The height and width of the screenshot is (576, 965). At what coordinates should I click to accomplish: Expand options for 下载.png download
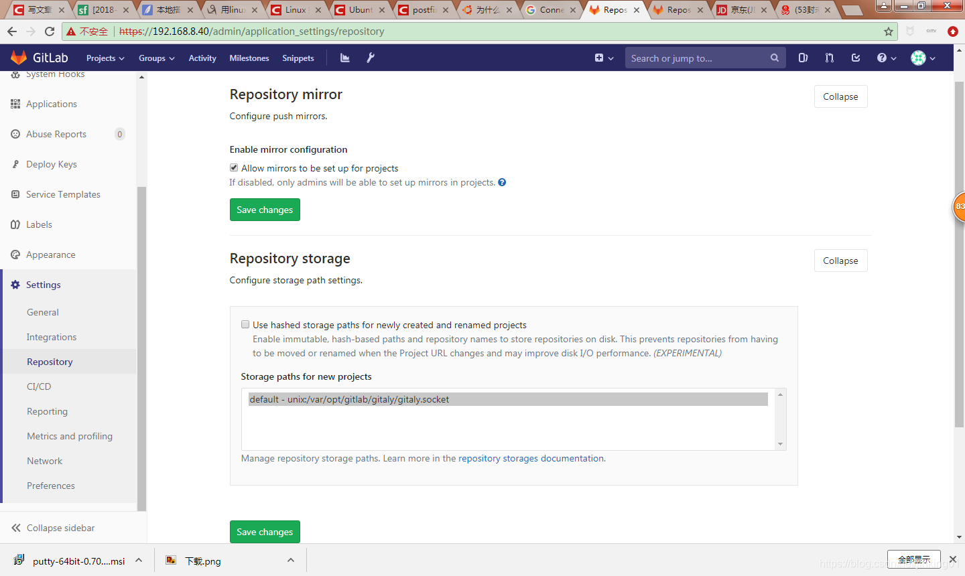click(x=291, y=561)
